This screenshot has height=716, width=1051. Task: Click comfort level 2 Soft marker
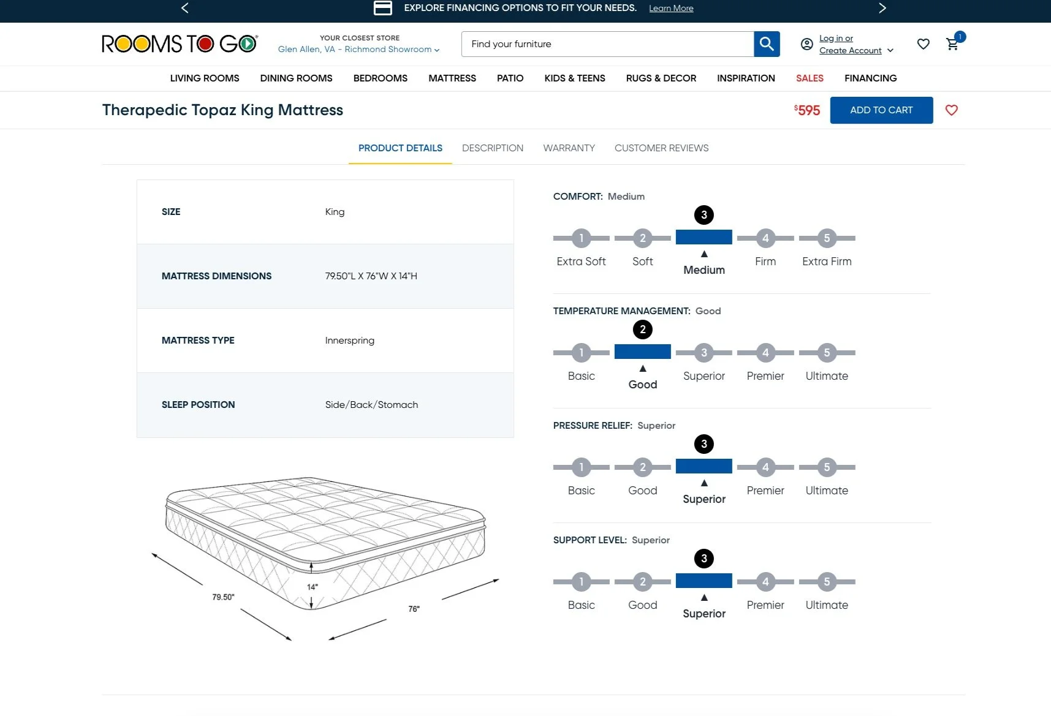(643, 238)
